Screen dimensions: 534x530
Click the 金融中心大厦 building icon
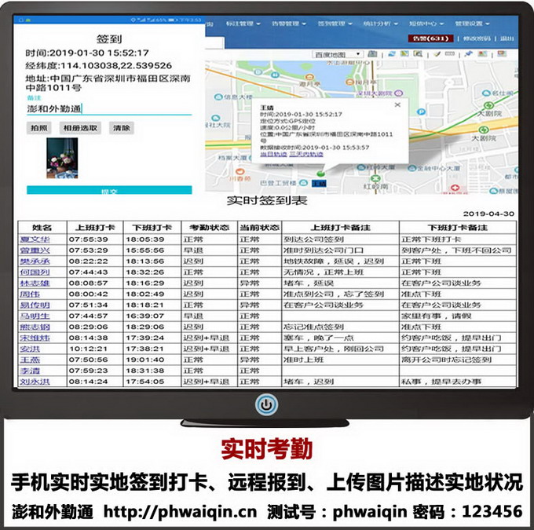coord(412,168)
